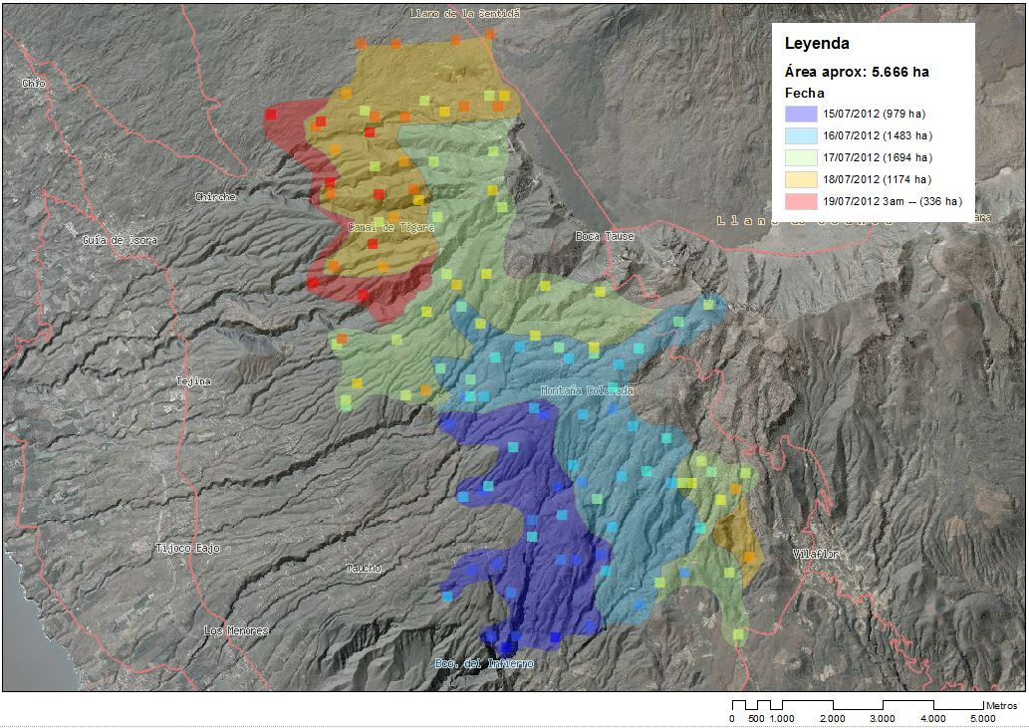Click the 5.000 mark on scale bar
Image resolution: width=1029 pixels, height=728 pixels.
982,718
